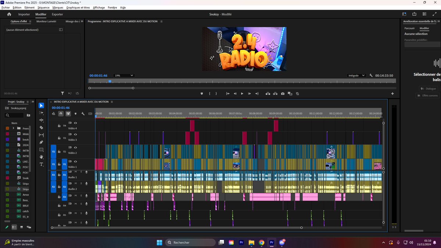Screen dimensions: 441x248
Task: Toggle lock on track V3
Action: 59,139
